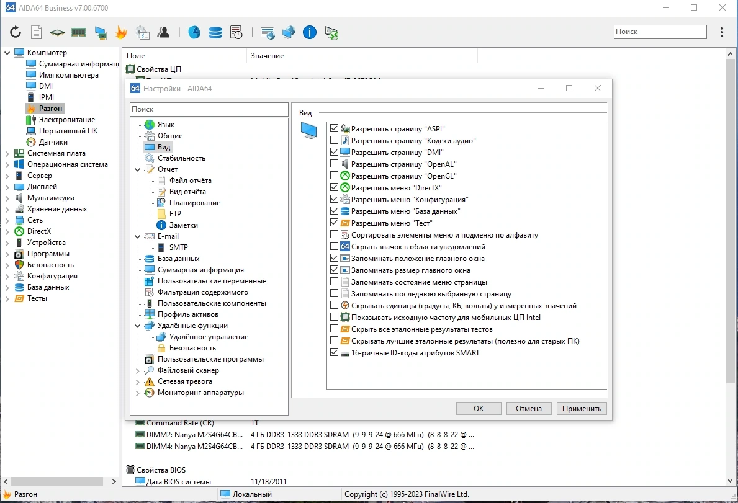This screenshot has width=738, height=503.
Task: Open SMTP settings page
Action: click(x=178, y=247)
